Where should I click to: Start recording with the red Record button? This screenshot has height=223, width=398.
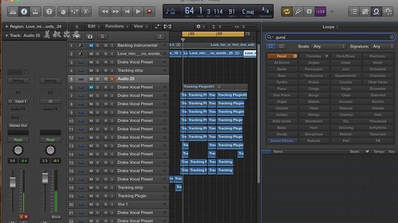(x=149, y=12)
